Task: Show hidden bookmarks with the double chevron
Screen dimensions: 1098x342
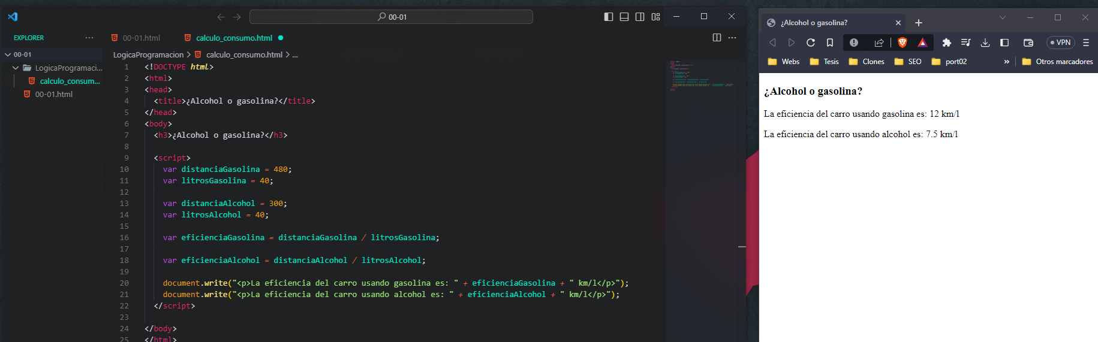Action: [x=1007, y=62]
